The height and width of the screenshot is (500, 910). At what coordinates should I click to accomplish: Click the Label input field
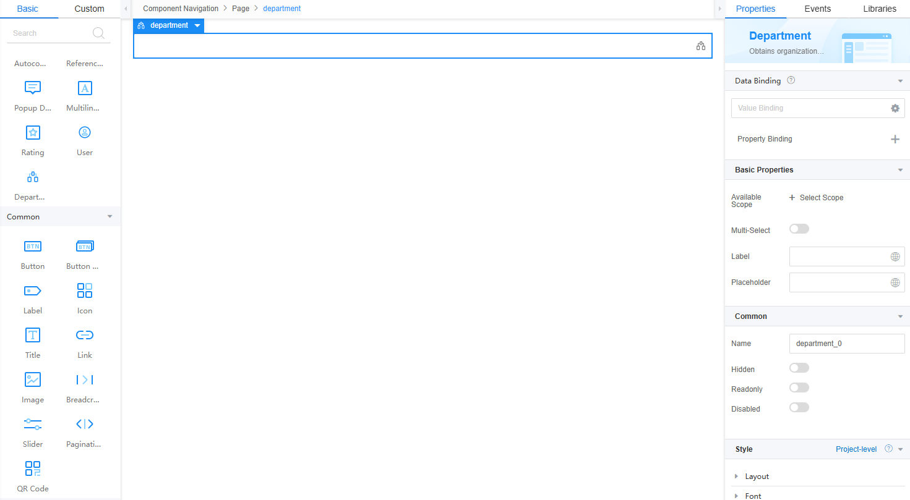pos(847,256)
